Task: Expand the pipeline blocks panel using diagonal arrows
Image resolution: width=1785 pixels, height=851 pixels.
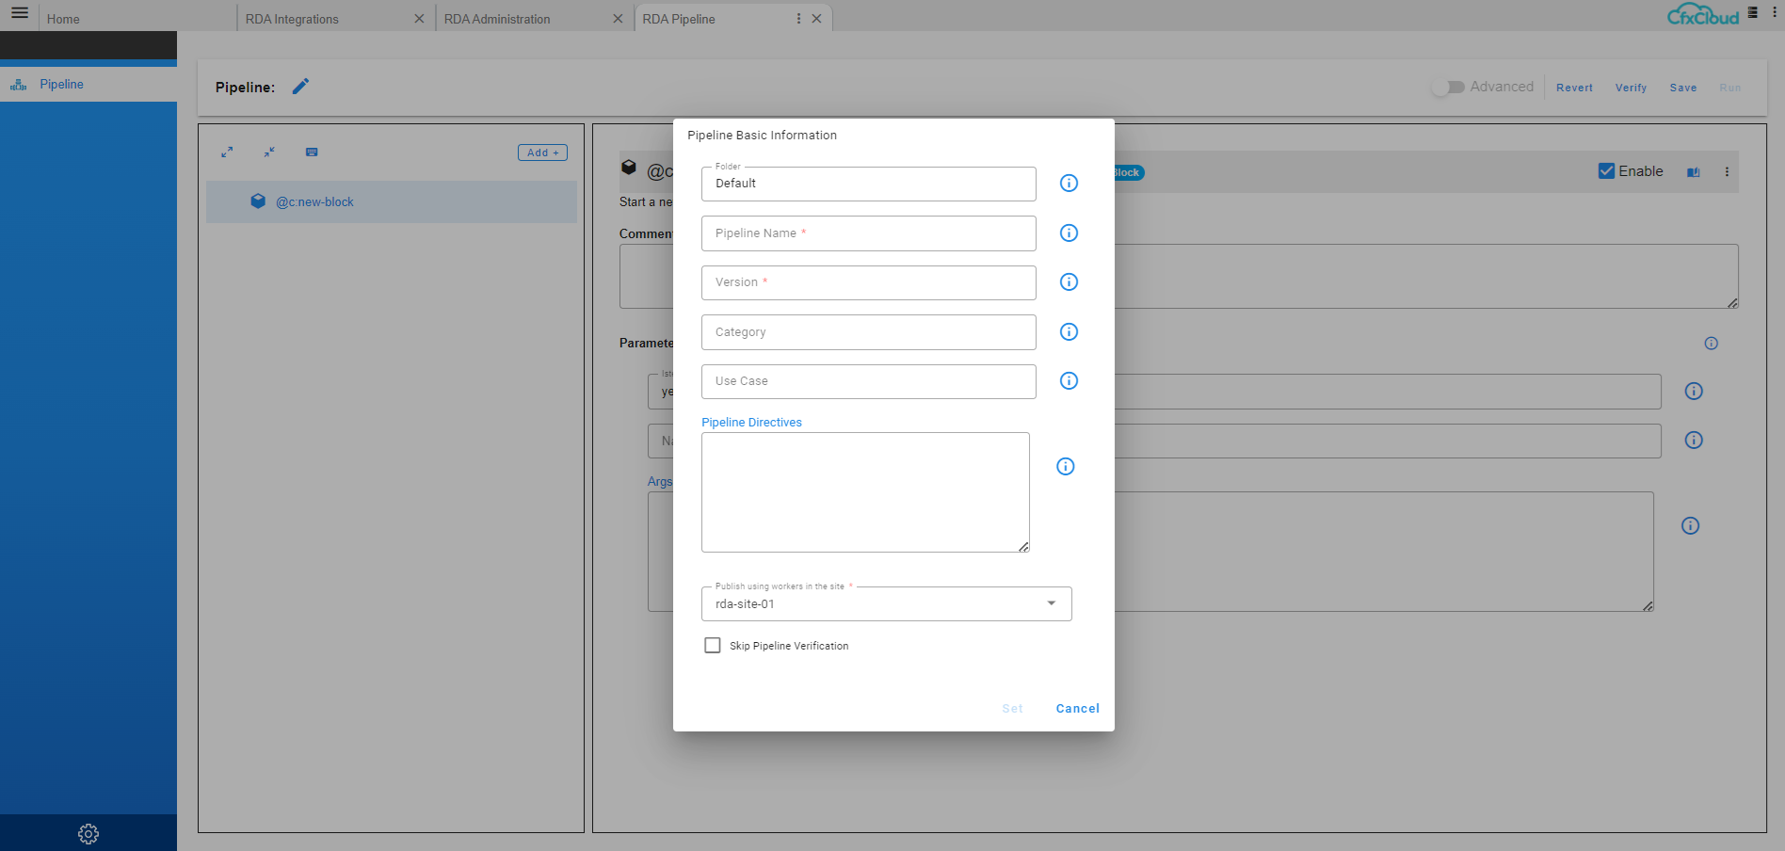Action: (227, 152)
